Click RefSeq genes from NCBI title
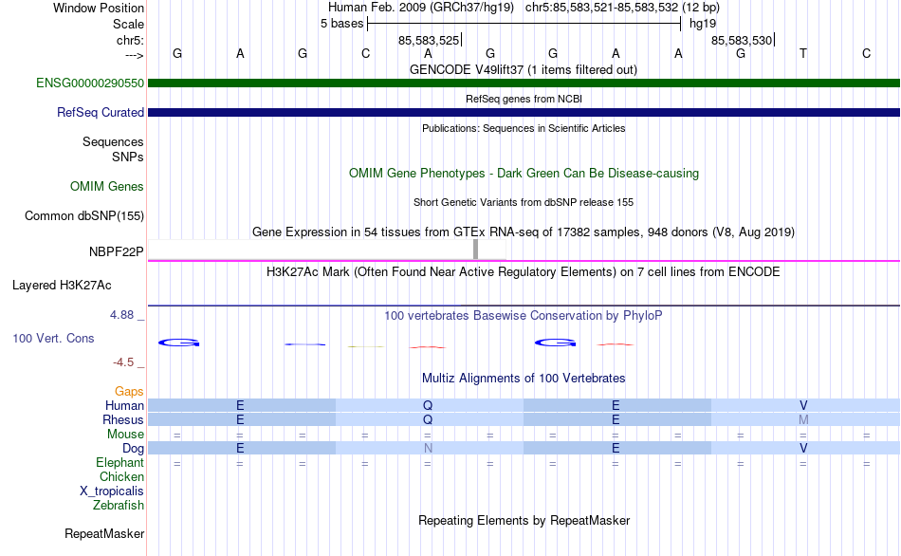This screenshot has height=556, width=901. point(524,99)
